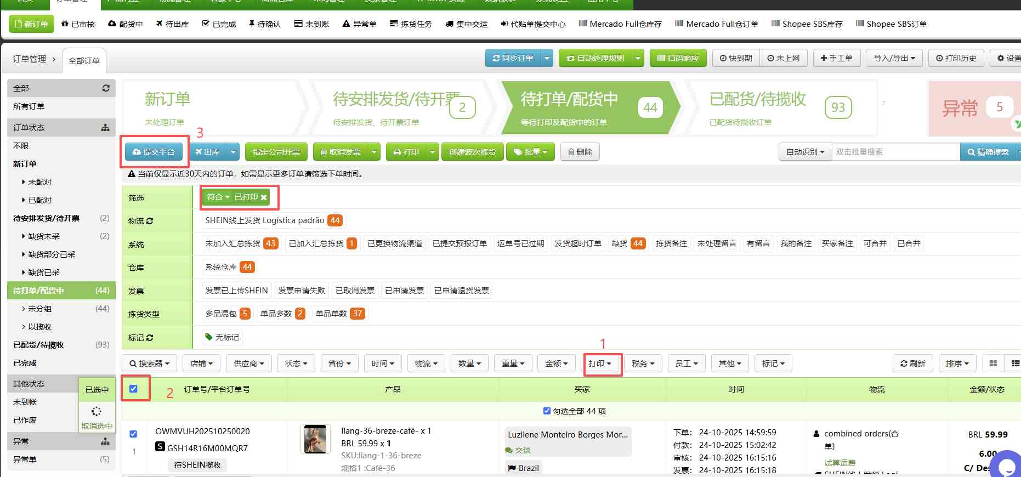Open 异常单 in the sidebar

pos(25,459)
